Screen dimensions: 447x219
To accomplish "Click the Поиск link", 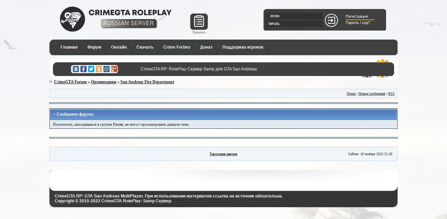I will click(x=351, y=94).
